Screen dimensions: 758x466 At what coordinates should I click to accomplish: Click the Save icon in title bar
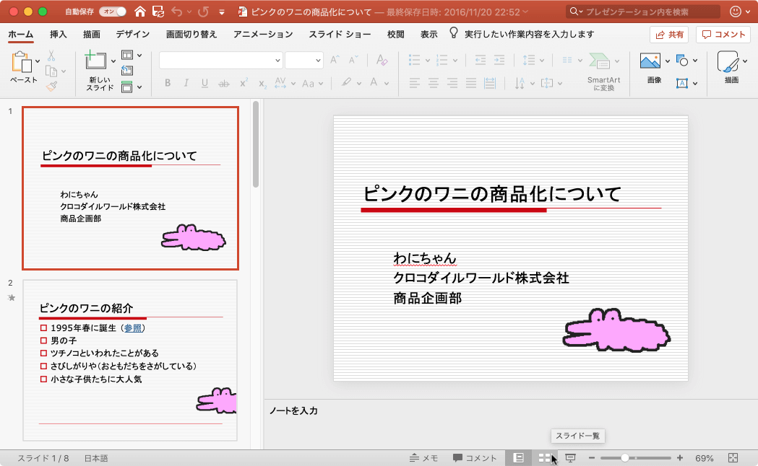click(x=158, y=12)
